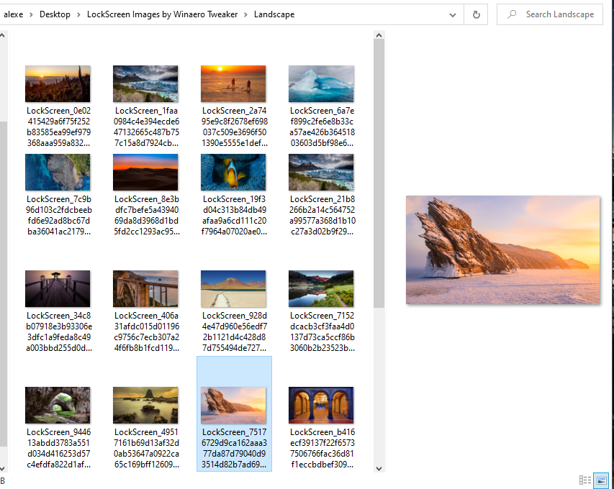
Task: Switch to Large thumbnails view from status bar
Action: (600, 480)
